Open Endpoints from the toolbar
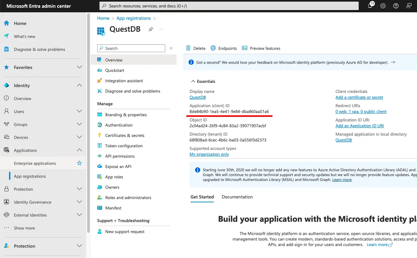 click(224, 48)
